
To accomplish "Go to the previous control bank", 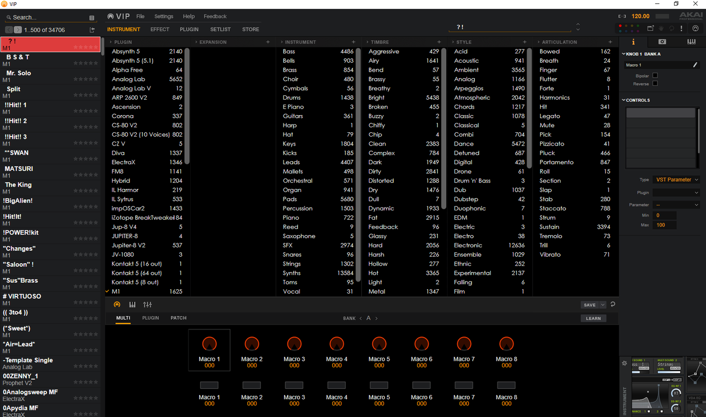I will click(x=361, y=318).
